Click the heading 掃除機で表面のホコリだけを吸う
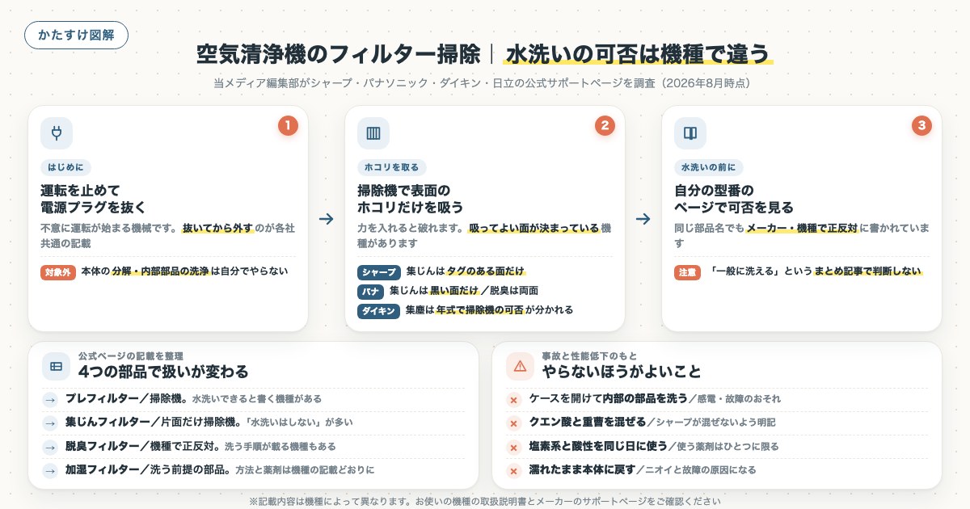The height and width of the screenshot is (509, 970). 410,199
